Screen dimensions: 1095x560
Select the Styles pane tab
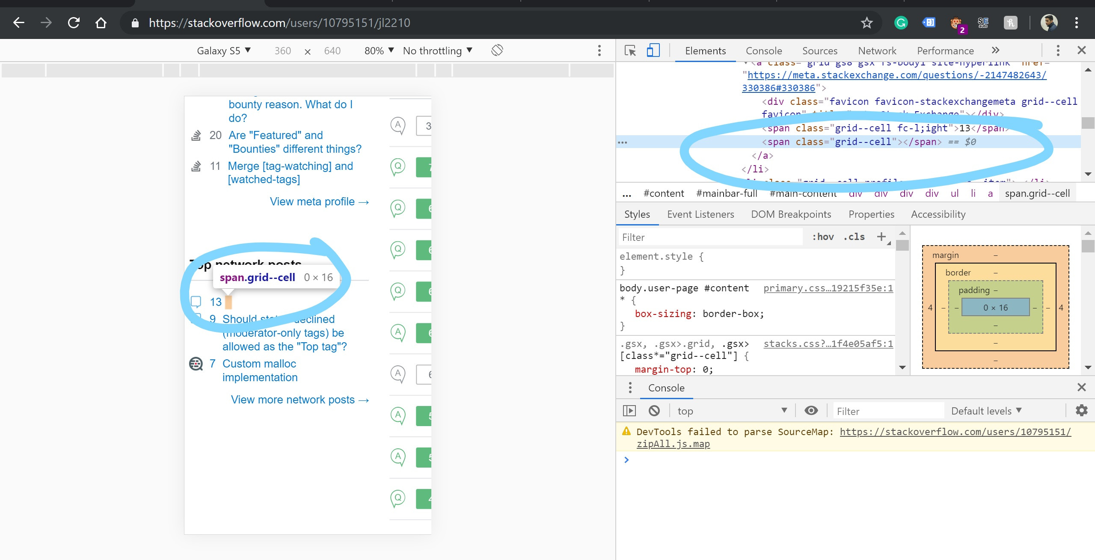637,214
